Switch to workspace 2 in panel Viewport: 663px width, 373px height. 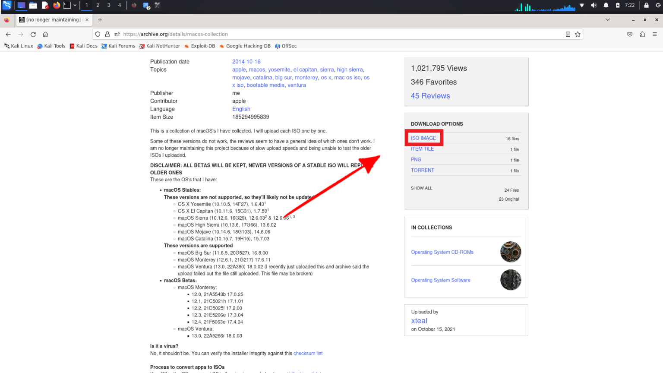[98, 5]
